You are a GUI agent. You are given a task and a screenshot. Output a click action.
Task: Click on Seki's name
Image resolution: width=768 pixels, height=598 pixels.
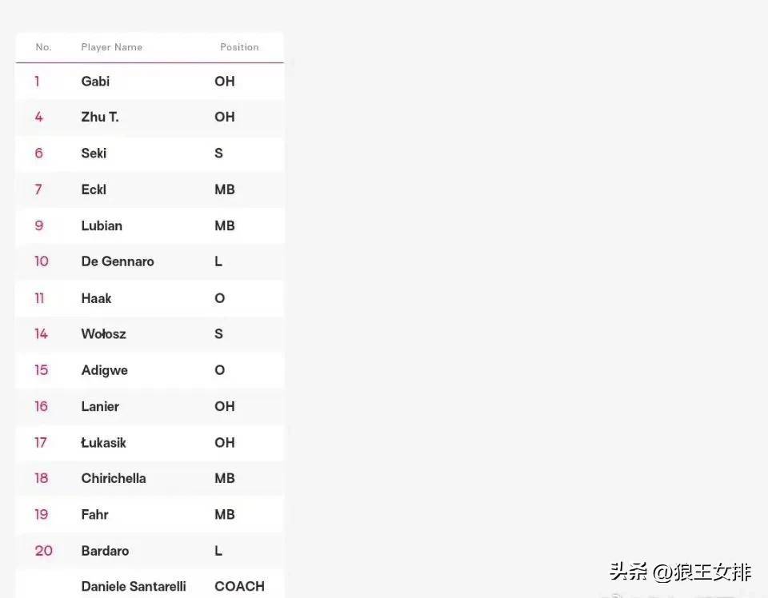(x=94, y=153)
